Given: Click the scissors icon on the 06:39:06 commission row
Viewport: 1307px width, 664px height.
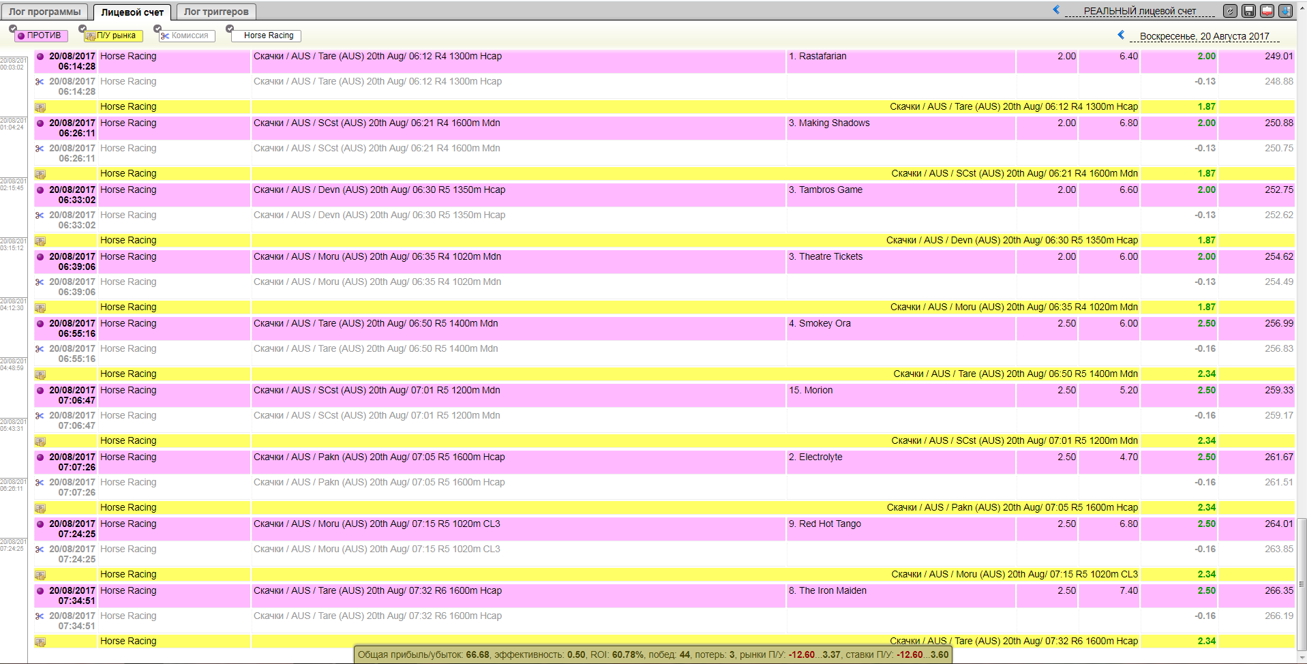Looking at the screenshot, I should (40, 282).
